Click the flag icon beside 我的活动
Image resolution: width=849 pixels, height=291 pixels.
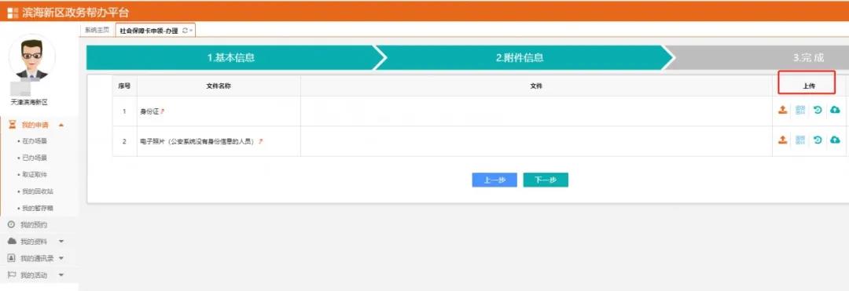(x=11, y=275)
